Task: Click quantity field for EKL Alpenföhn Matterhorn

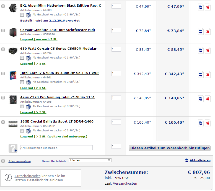Action: point(116,6)
